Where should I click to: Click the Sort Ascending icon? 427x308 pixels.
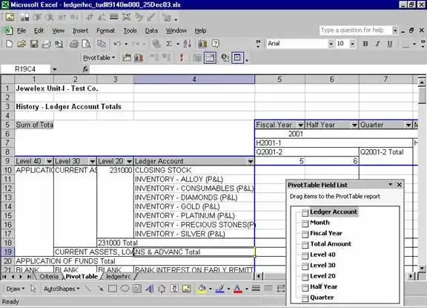tap(188, 44)
